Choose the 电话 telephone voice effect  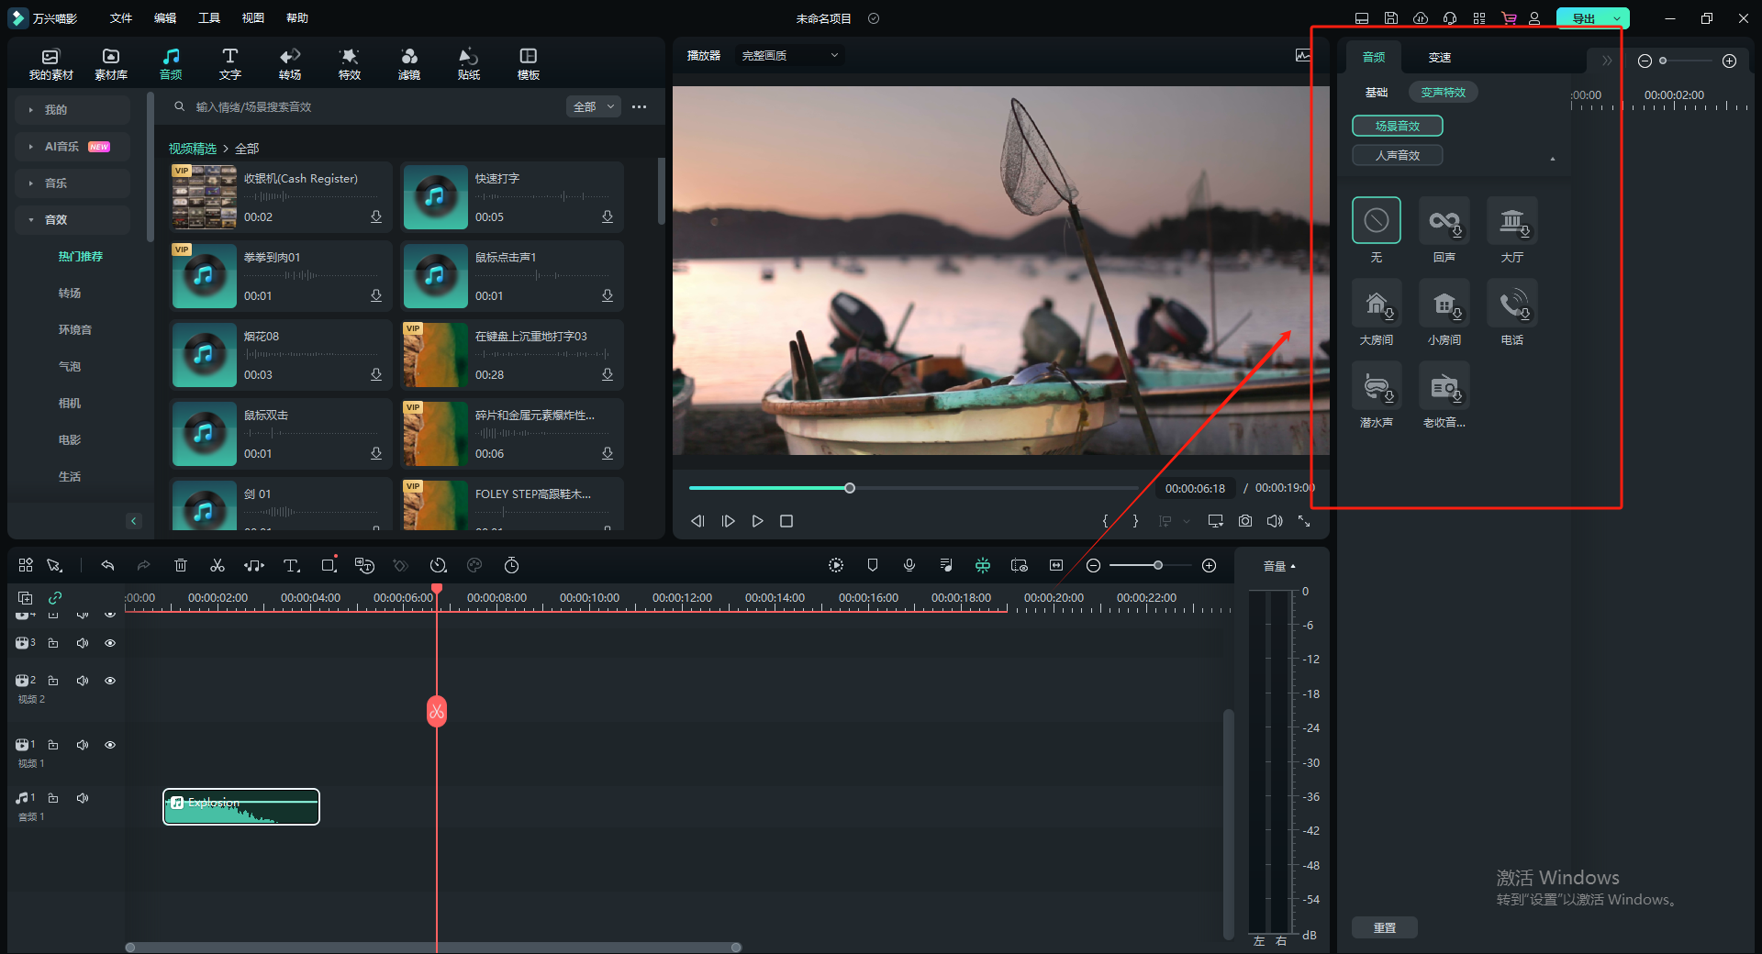click(x=1511, y=304)
